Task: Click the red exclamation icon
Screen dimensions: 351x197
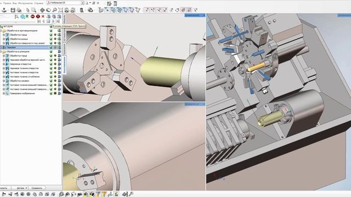Action: tap(38, 16)
